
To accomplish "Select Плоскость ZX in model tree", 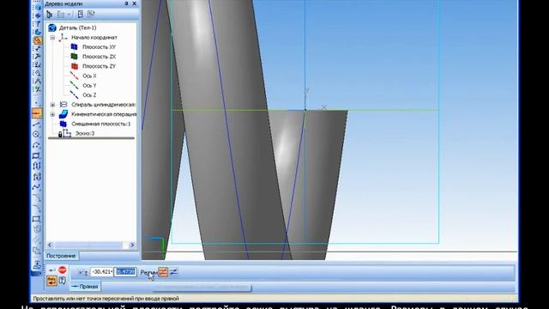I will pos(100,57).
